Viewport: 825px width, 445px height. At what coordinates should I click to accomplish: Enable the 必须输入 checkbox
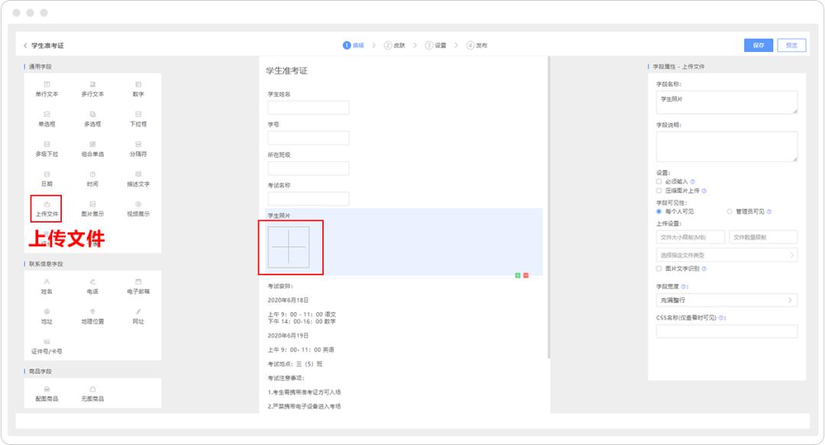pos(658,180)
